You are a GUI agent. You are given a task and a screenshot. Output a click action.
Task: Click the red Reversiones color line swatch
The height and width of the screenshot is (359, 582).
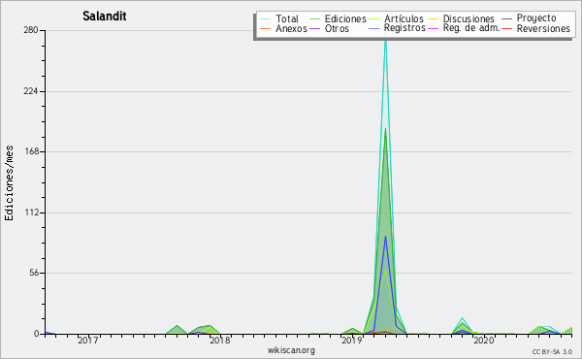click(506, 28)
